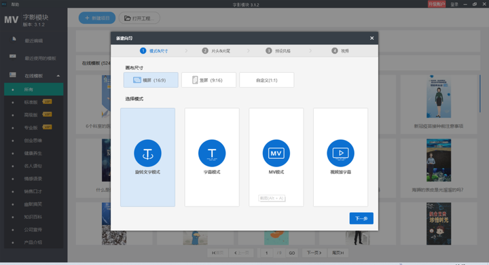Select the rotating text mode icon

147,154
